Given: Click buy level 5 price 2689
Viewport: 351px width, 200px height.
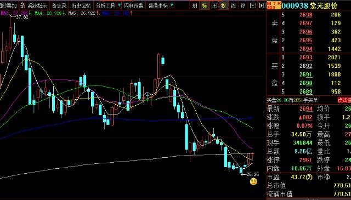Looking at the screenshot, I should (x=306, y=92).
